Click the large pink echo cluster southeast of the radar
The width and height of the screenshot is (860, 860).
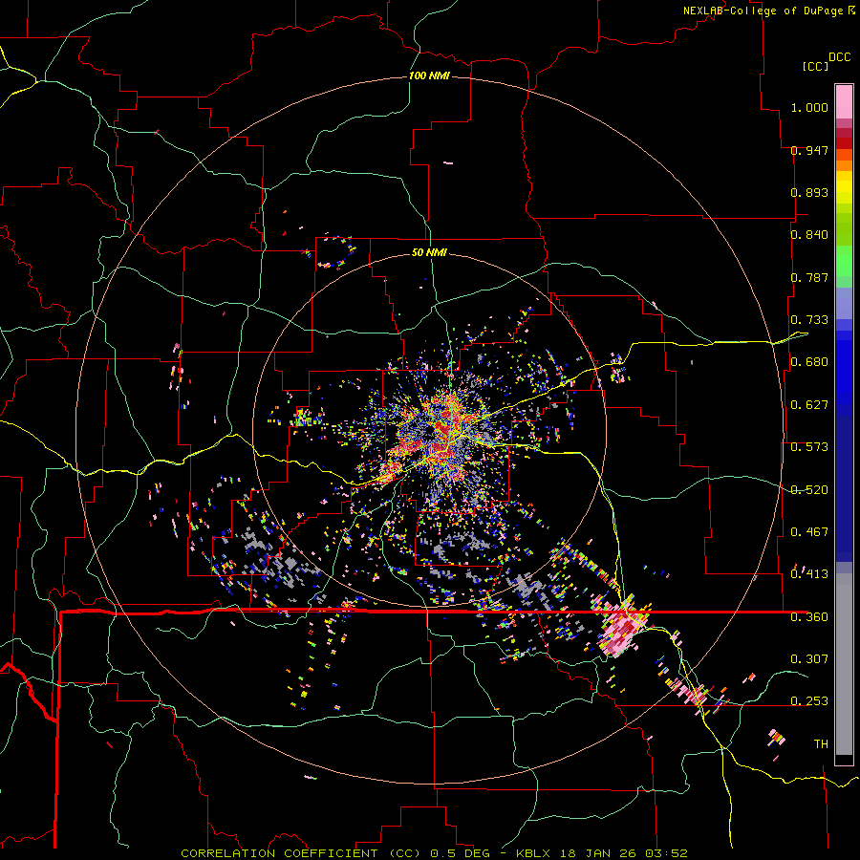[x=622, y=625]
